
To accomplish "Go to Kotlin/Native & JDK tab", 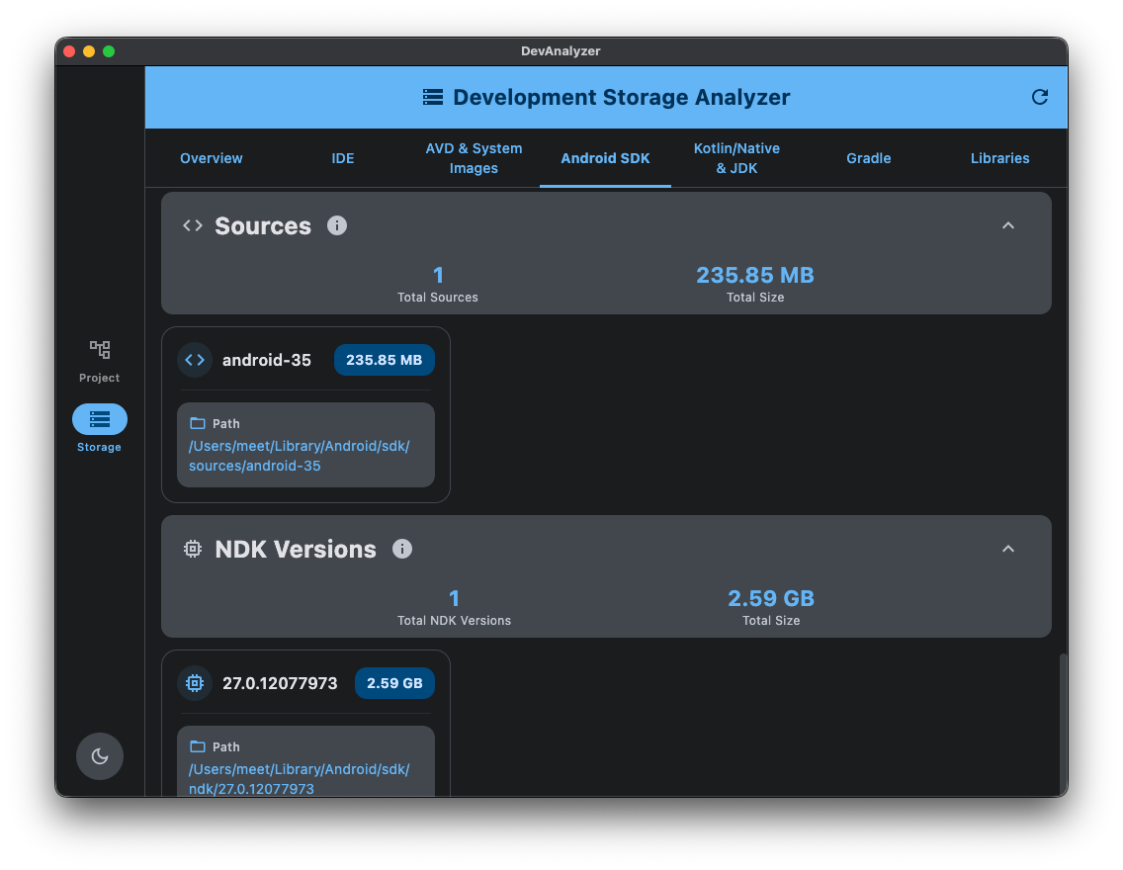I will pos(736,158).
